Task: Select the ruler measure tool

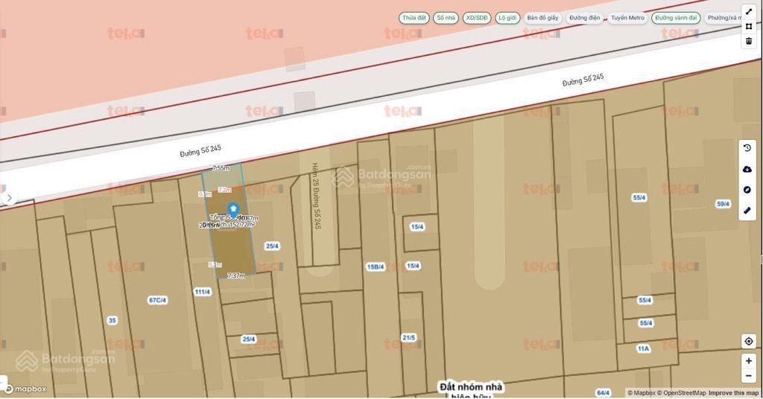Action: click(x=747, y=211)
